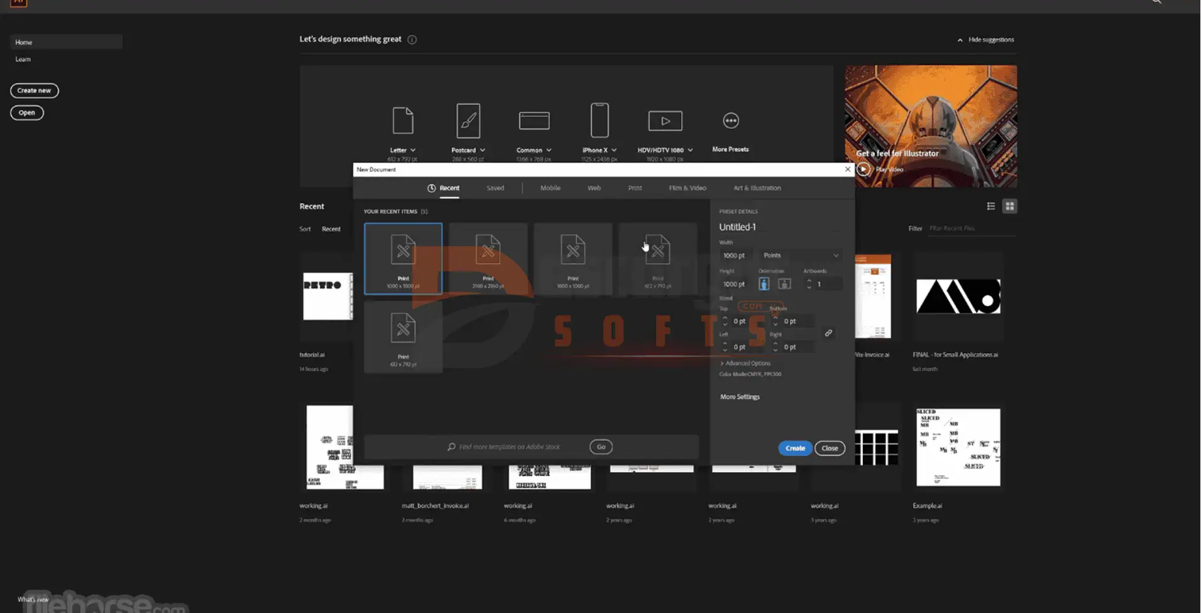Set orientation to landscape
Image resolution: width=1201 pixels, height=613 pixels.
[784, 284]
